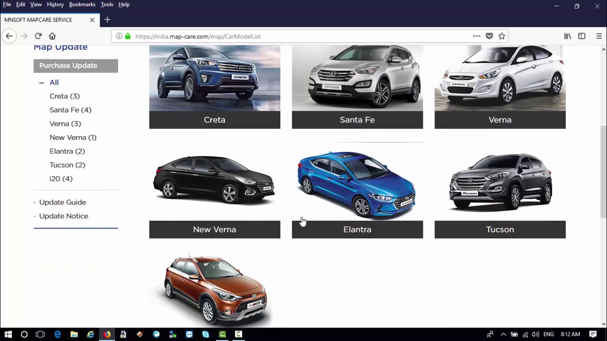
Task: Filter by Creta (3) in sidebar
Action: click(64, 96)
